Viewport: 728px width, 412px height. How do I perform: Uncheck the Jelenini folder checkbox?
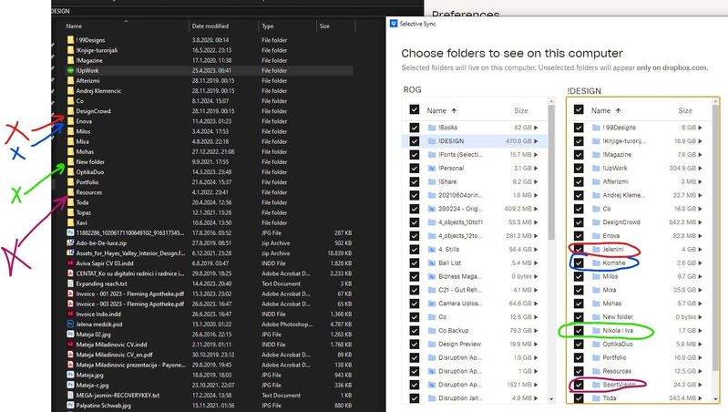coord(579,249)
